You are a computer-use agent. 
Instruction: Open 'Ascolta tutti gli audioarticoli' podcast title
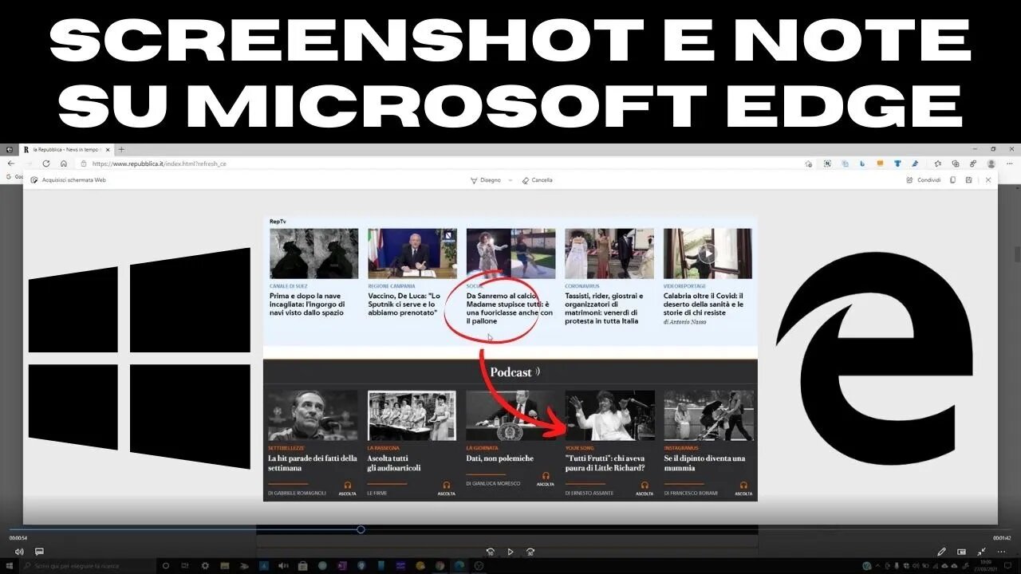pyautogui.click(x=394, y=463)
